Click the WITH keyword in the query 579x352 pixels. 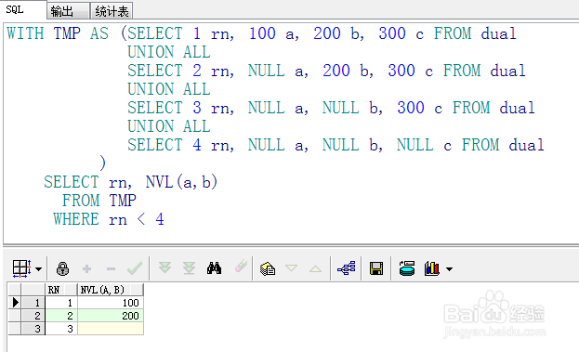[25, 33]
